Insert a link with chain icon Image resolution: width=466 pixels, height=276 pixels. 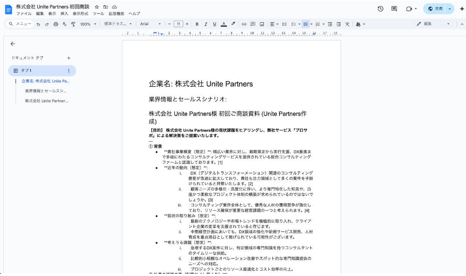coord(244,24)
